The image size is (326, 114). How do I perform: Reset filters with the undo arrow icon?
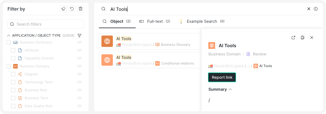72,9
